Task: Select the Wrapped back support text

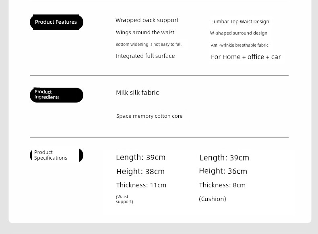Action: pos(147,20)
